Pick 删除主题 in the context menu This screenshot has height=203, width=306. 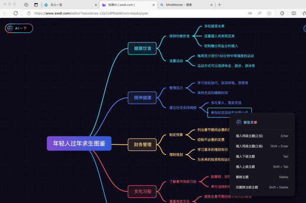242,177
